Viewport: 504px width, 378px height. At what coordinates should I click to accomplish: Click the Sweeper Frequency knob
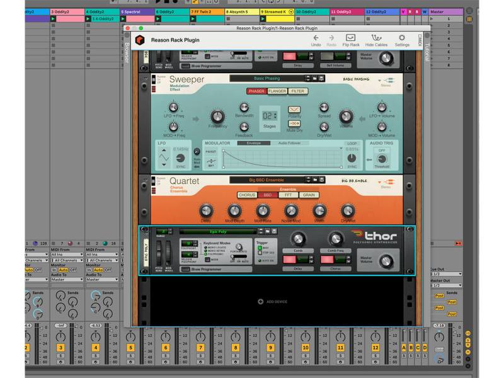coord(217,117)
